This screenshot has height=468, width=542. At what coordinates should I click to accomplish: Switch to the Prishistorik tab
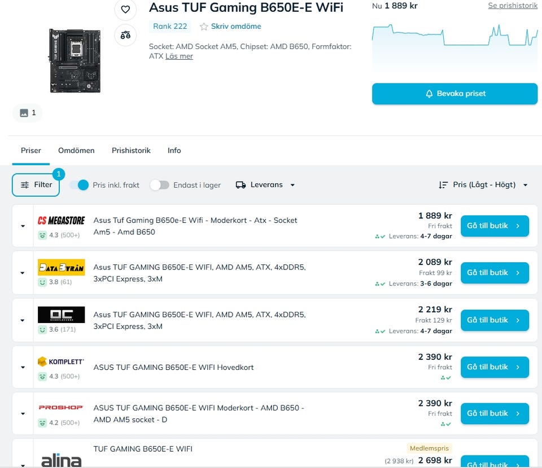pos(131,151)
